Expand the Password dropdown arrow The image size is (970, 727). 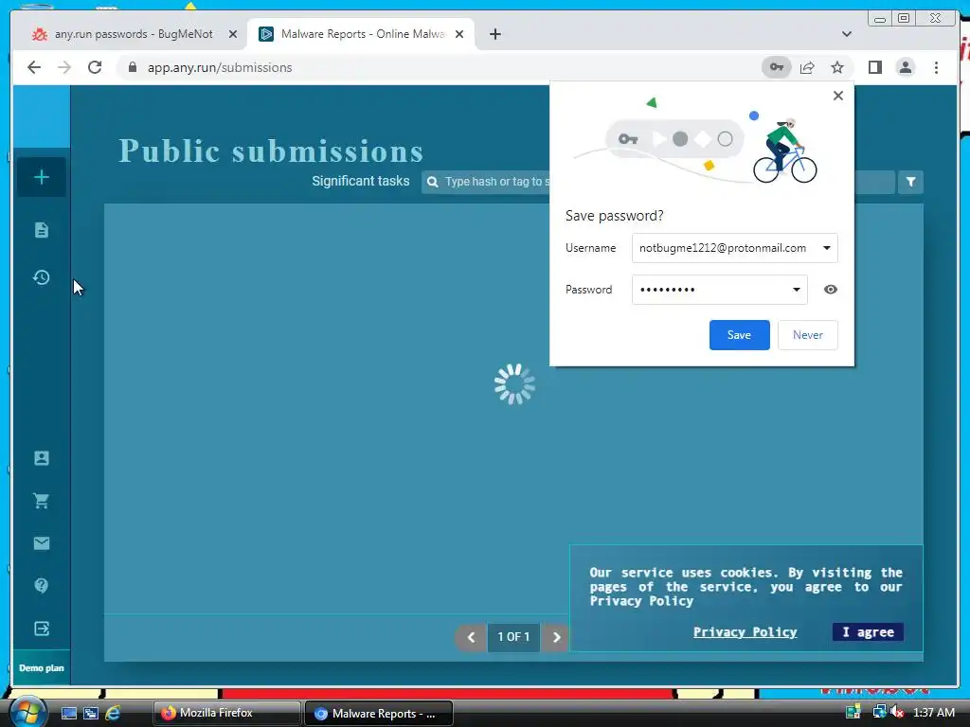[796, 290]
